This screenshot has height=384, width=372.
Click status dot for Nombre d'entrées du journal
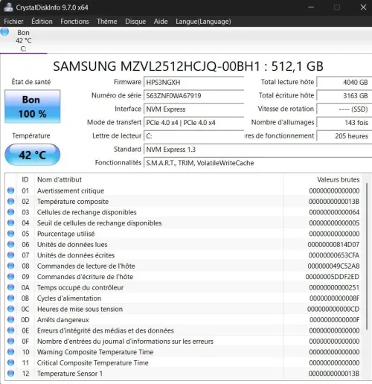pos(10,341)
